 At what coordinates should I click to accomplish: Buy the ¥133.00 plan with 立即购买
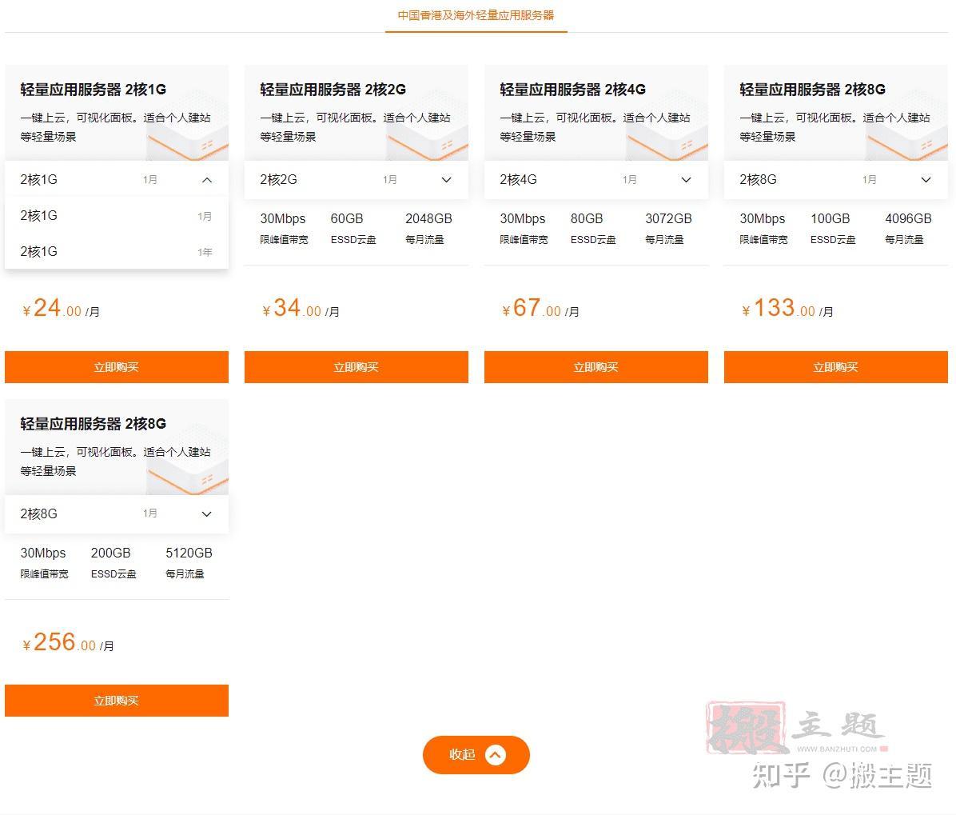(835, 366)
